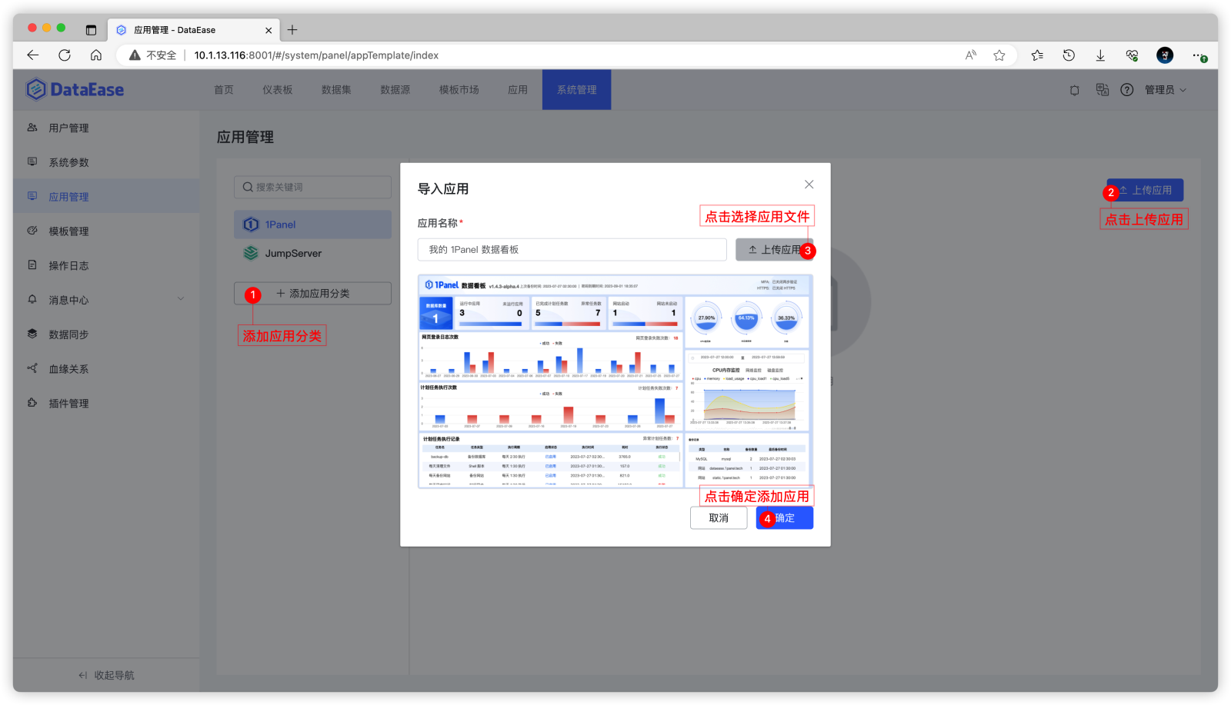Close the 应用管理 browser tab
1231x705 pixels.
269,31
